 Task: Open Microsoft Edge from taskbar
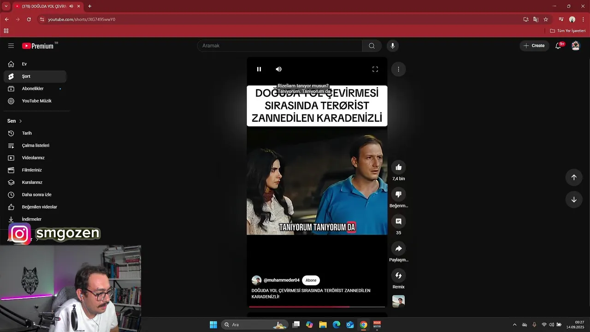pyautogui.click(x=336, y=325)
